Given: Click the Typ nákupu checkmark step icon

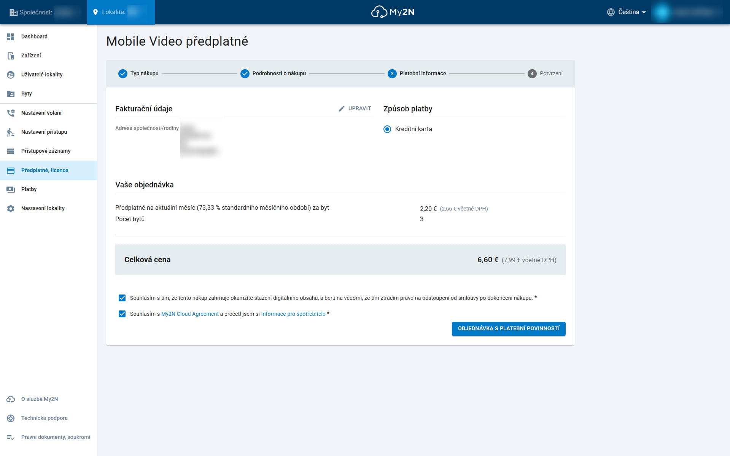Looking at the screenshot, I should pos(122,73).
